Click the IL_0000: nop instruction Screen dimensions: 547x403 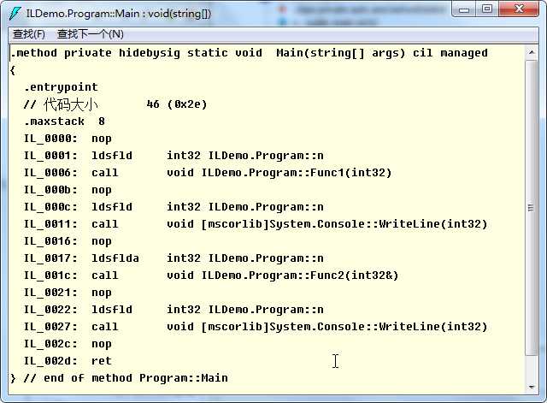68,139
